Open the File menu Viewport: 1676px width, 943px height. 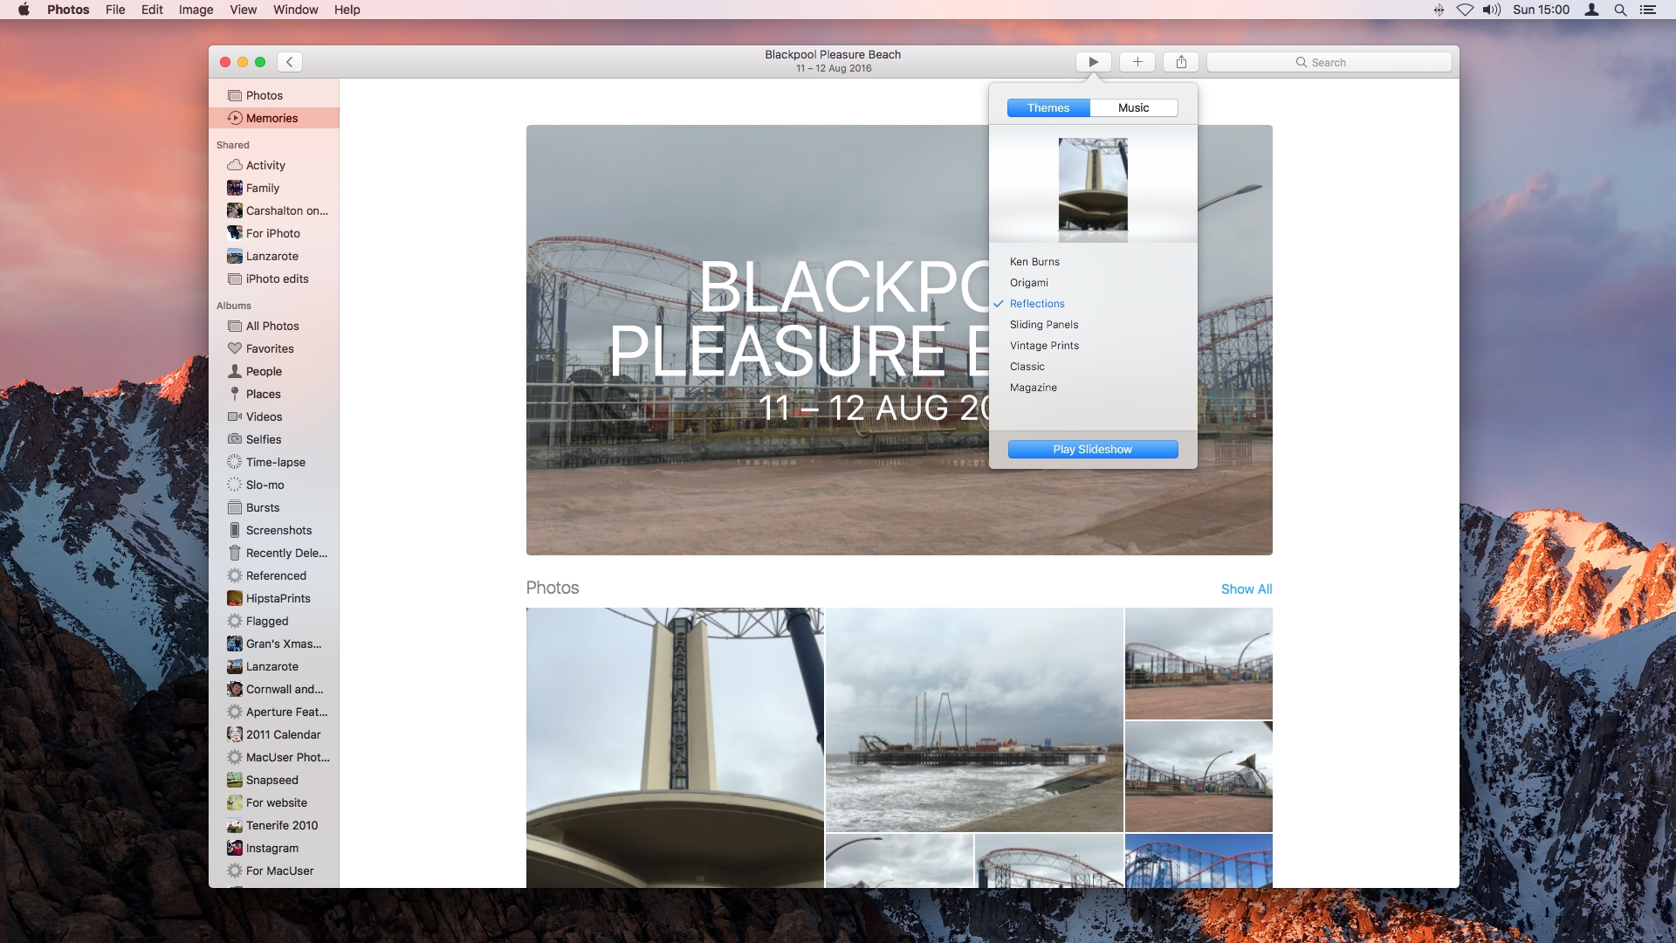point(115,10)
